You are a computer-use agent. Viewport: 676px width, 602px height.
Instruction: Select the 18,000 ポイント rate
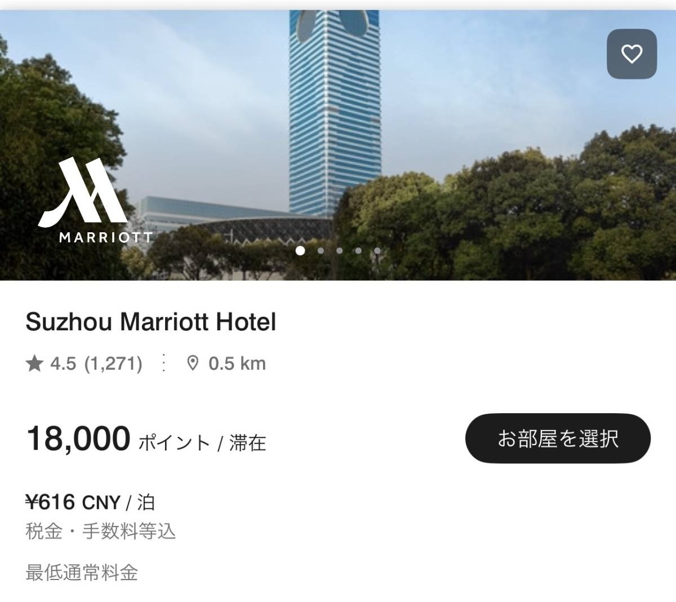(146, 439)
